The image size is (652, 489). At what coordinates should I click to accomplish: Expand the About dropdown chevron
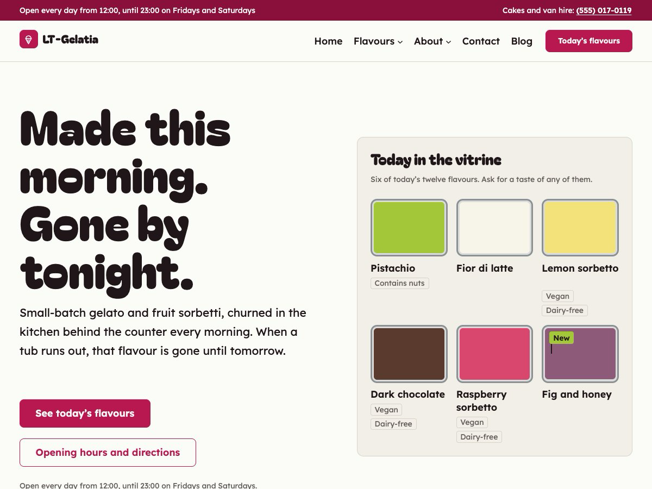click(448, 42)
